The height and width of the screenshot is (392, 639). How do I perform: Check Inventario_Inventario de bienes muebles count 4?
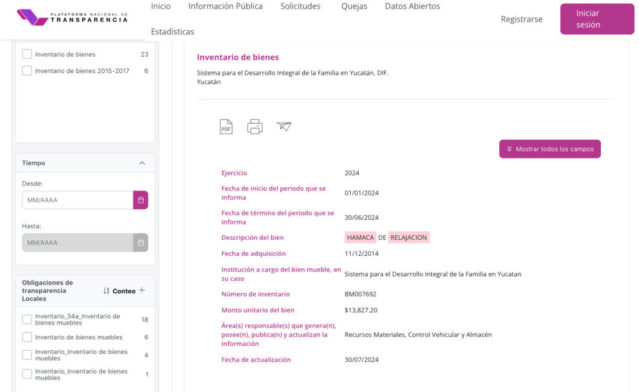pos(27,355)
